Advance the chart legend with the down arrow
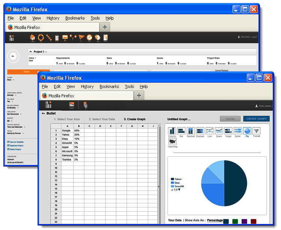281x230 pixels. [179, 190]
